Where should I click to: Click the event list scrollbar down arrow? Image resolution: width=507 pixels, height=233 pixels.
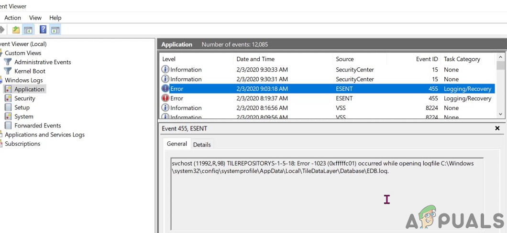pos(501,114)
